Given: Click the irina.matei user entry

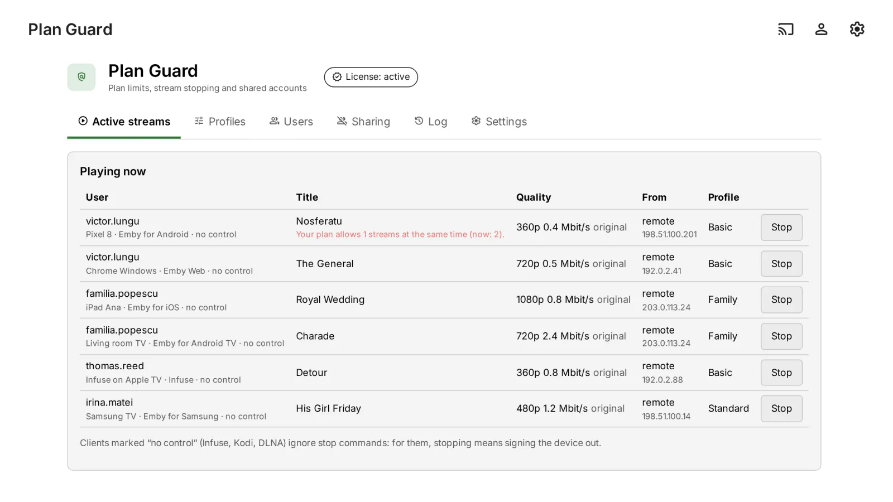Looking at the screenshot, I should tap(109, 403).
